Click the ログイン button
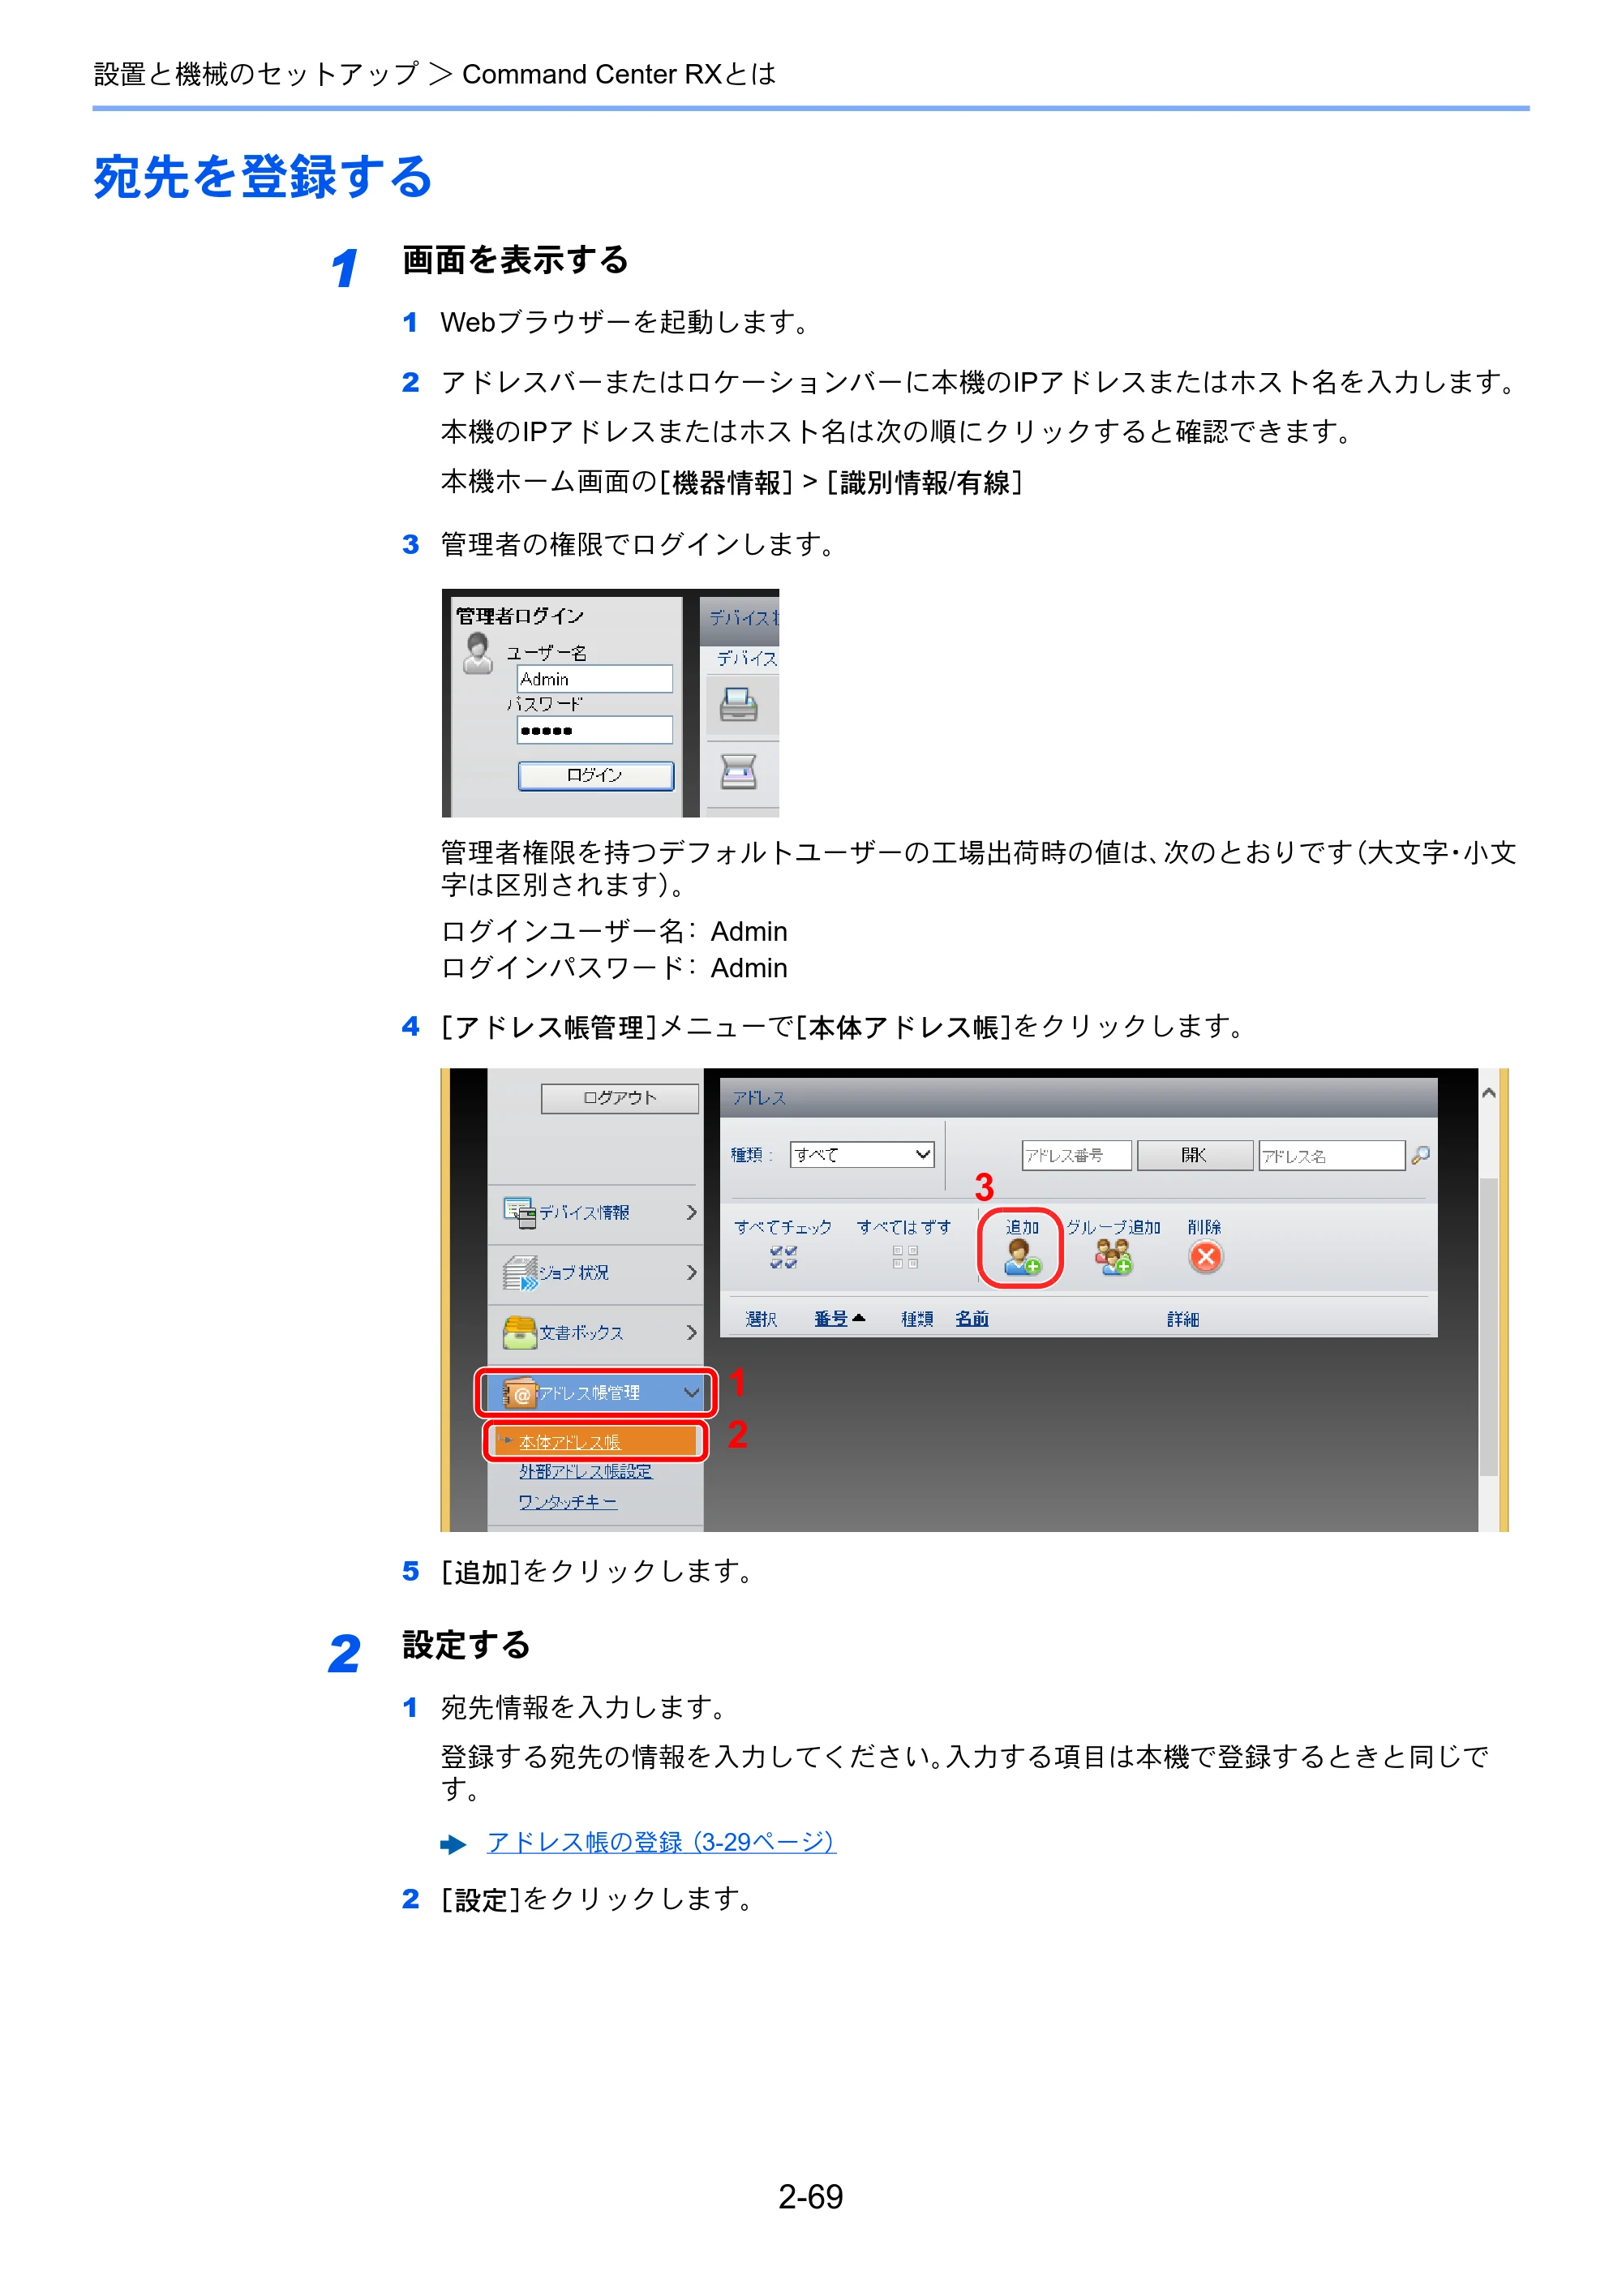The height and width of the screenshot is (2296, 1622). point(595,776)
